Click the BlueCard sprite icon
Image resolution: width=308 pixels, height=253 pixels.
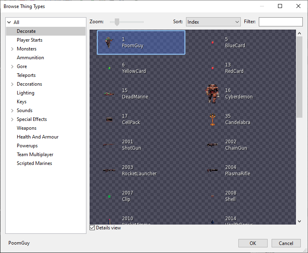[212, 42]
